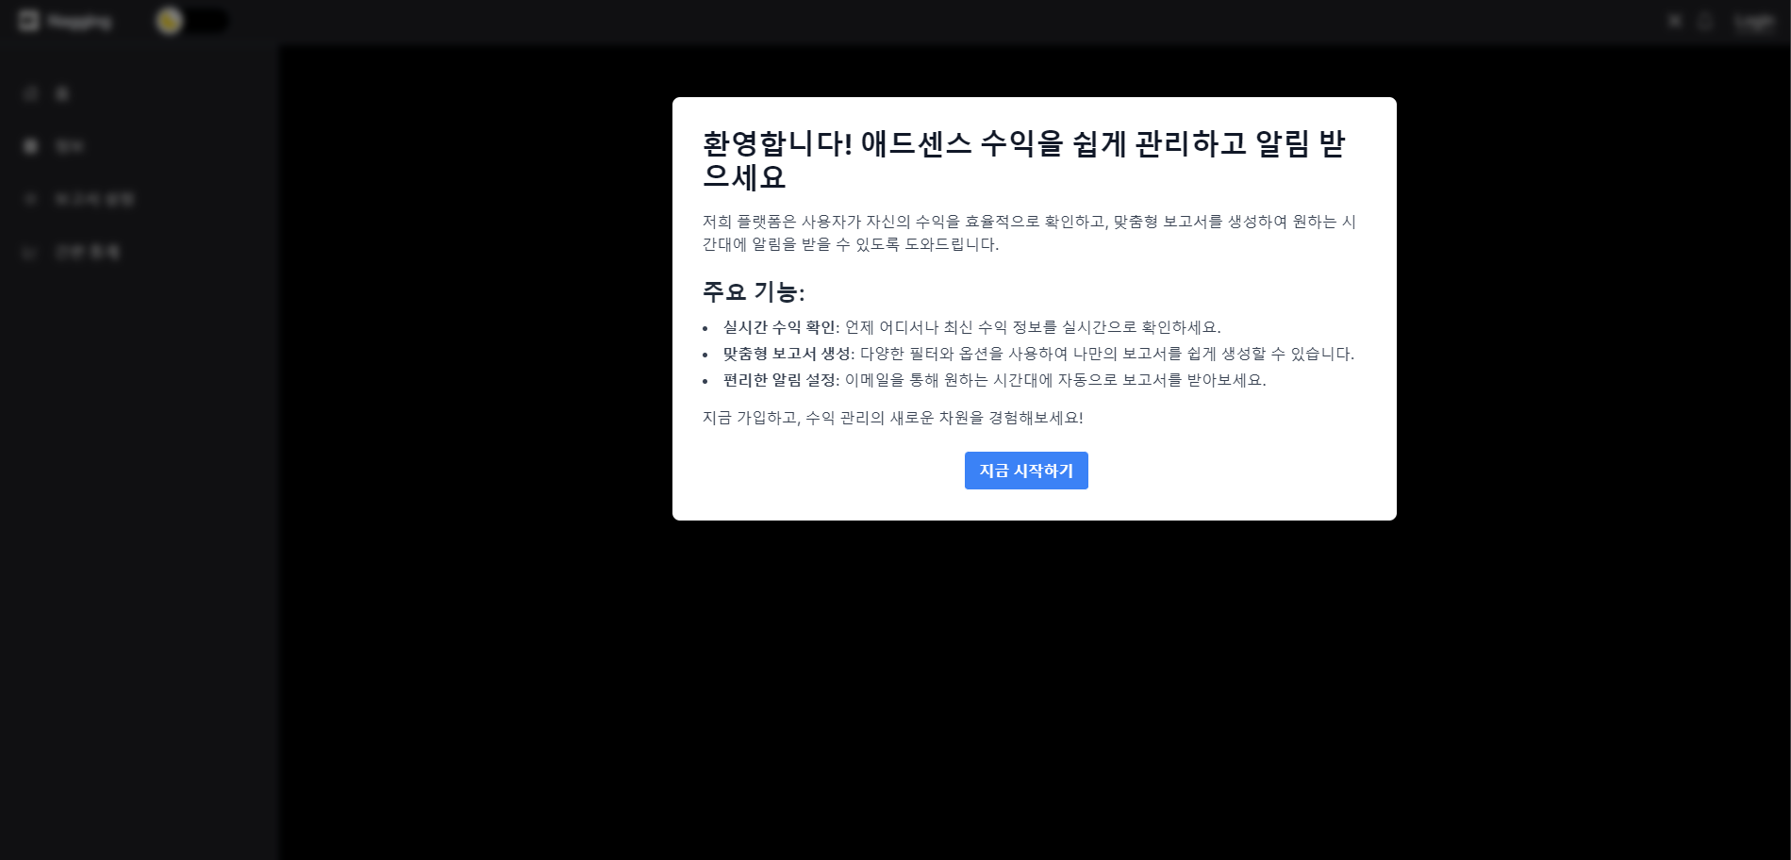The height and width of the screenshot is (860, 1791).
Task: Click the welcome heading 환영합니다! 애드센스 수익을
Action: tap(1024, 160)
